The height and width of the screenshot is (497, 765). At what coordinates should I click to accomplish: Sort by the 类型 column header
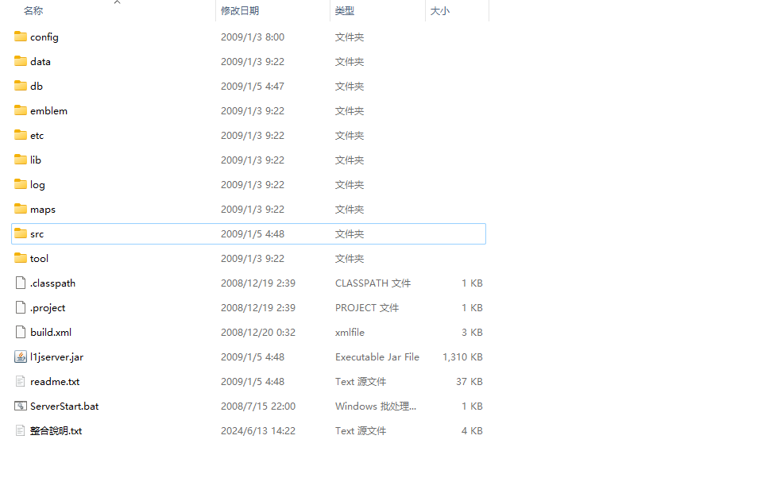(x=345, y=11)
